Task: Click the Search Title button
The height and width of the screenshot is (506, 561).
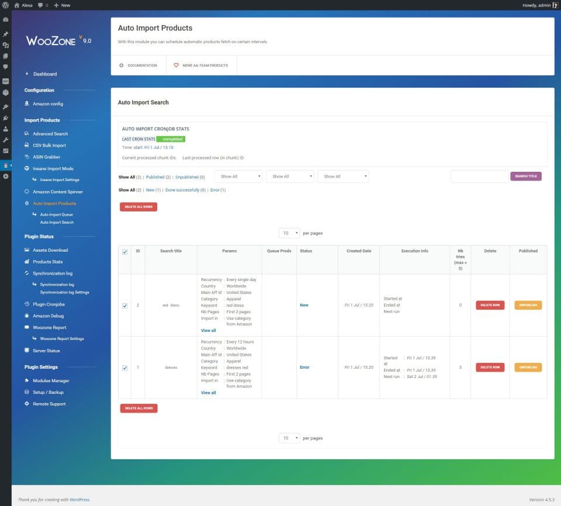Action: (525, 176)
